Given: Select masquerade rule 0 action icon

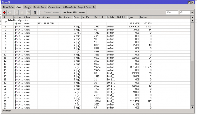Looking at the screenshot, I should [15, 24].
